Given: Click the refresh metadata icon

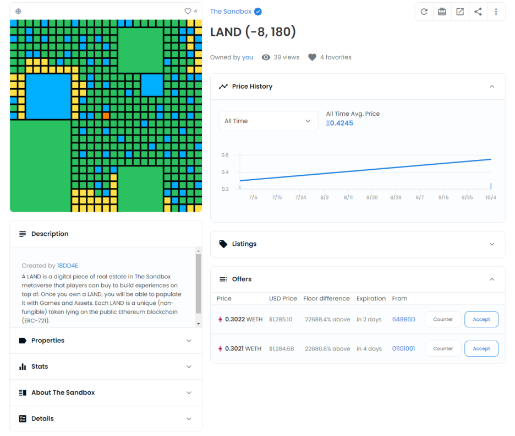Looking at the screenshot, I should (424, 12).
